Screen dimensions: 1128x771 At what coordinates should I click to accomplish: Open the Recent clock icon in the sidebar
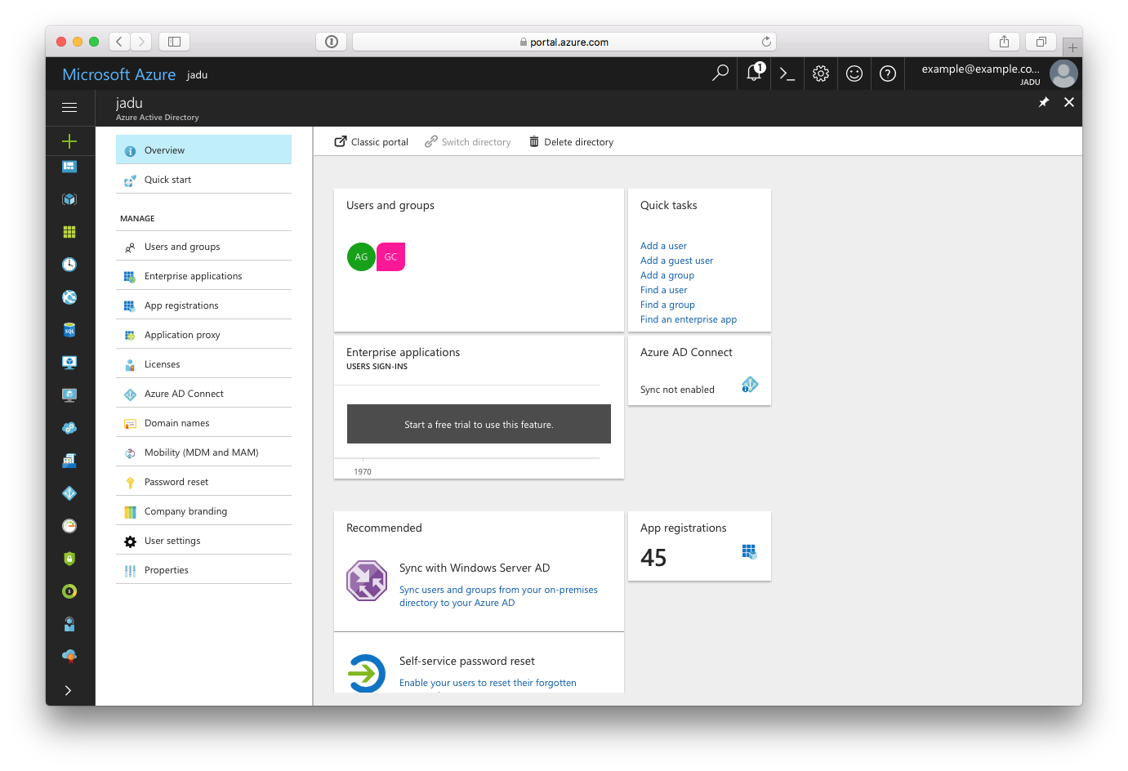(x=69, y=265)
